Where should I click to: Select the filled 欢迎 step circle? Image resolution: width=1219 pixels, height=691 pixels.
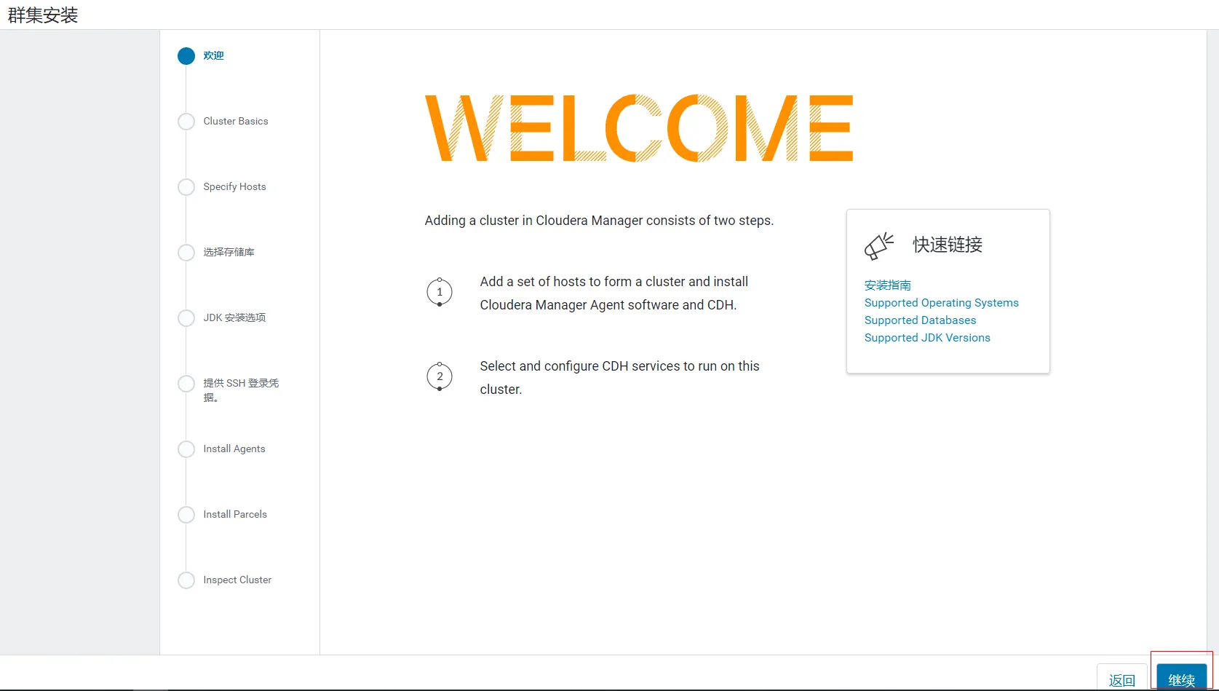click(186, 56)
